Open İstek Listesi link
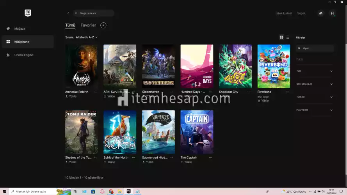Screen dimensions: 347x195 tap(283, 13)
